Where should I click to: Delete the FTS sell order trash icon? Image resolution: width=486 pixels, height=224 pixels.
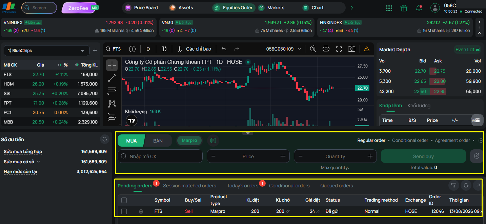pos(141,211)
